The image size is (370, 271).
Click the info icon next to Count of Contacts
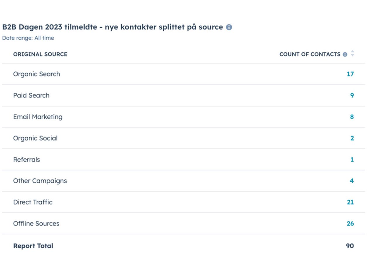[x=345, y=55]
